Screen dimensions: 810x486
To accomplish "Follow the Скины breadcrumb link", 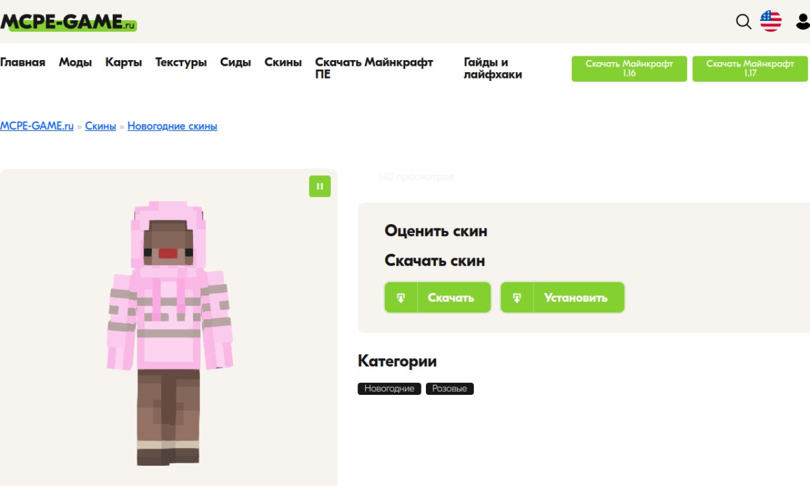I will click(x=101, y=126).
